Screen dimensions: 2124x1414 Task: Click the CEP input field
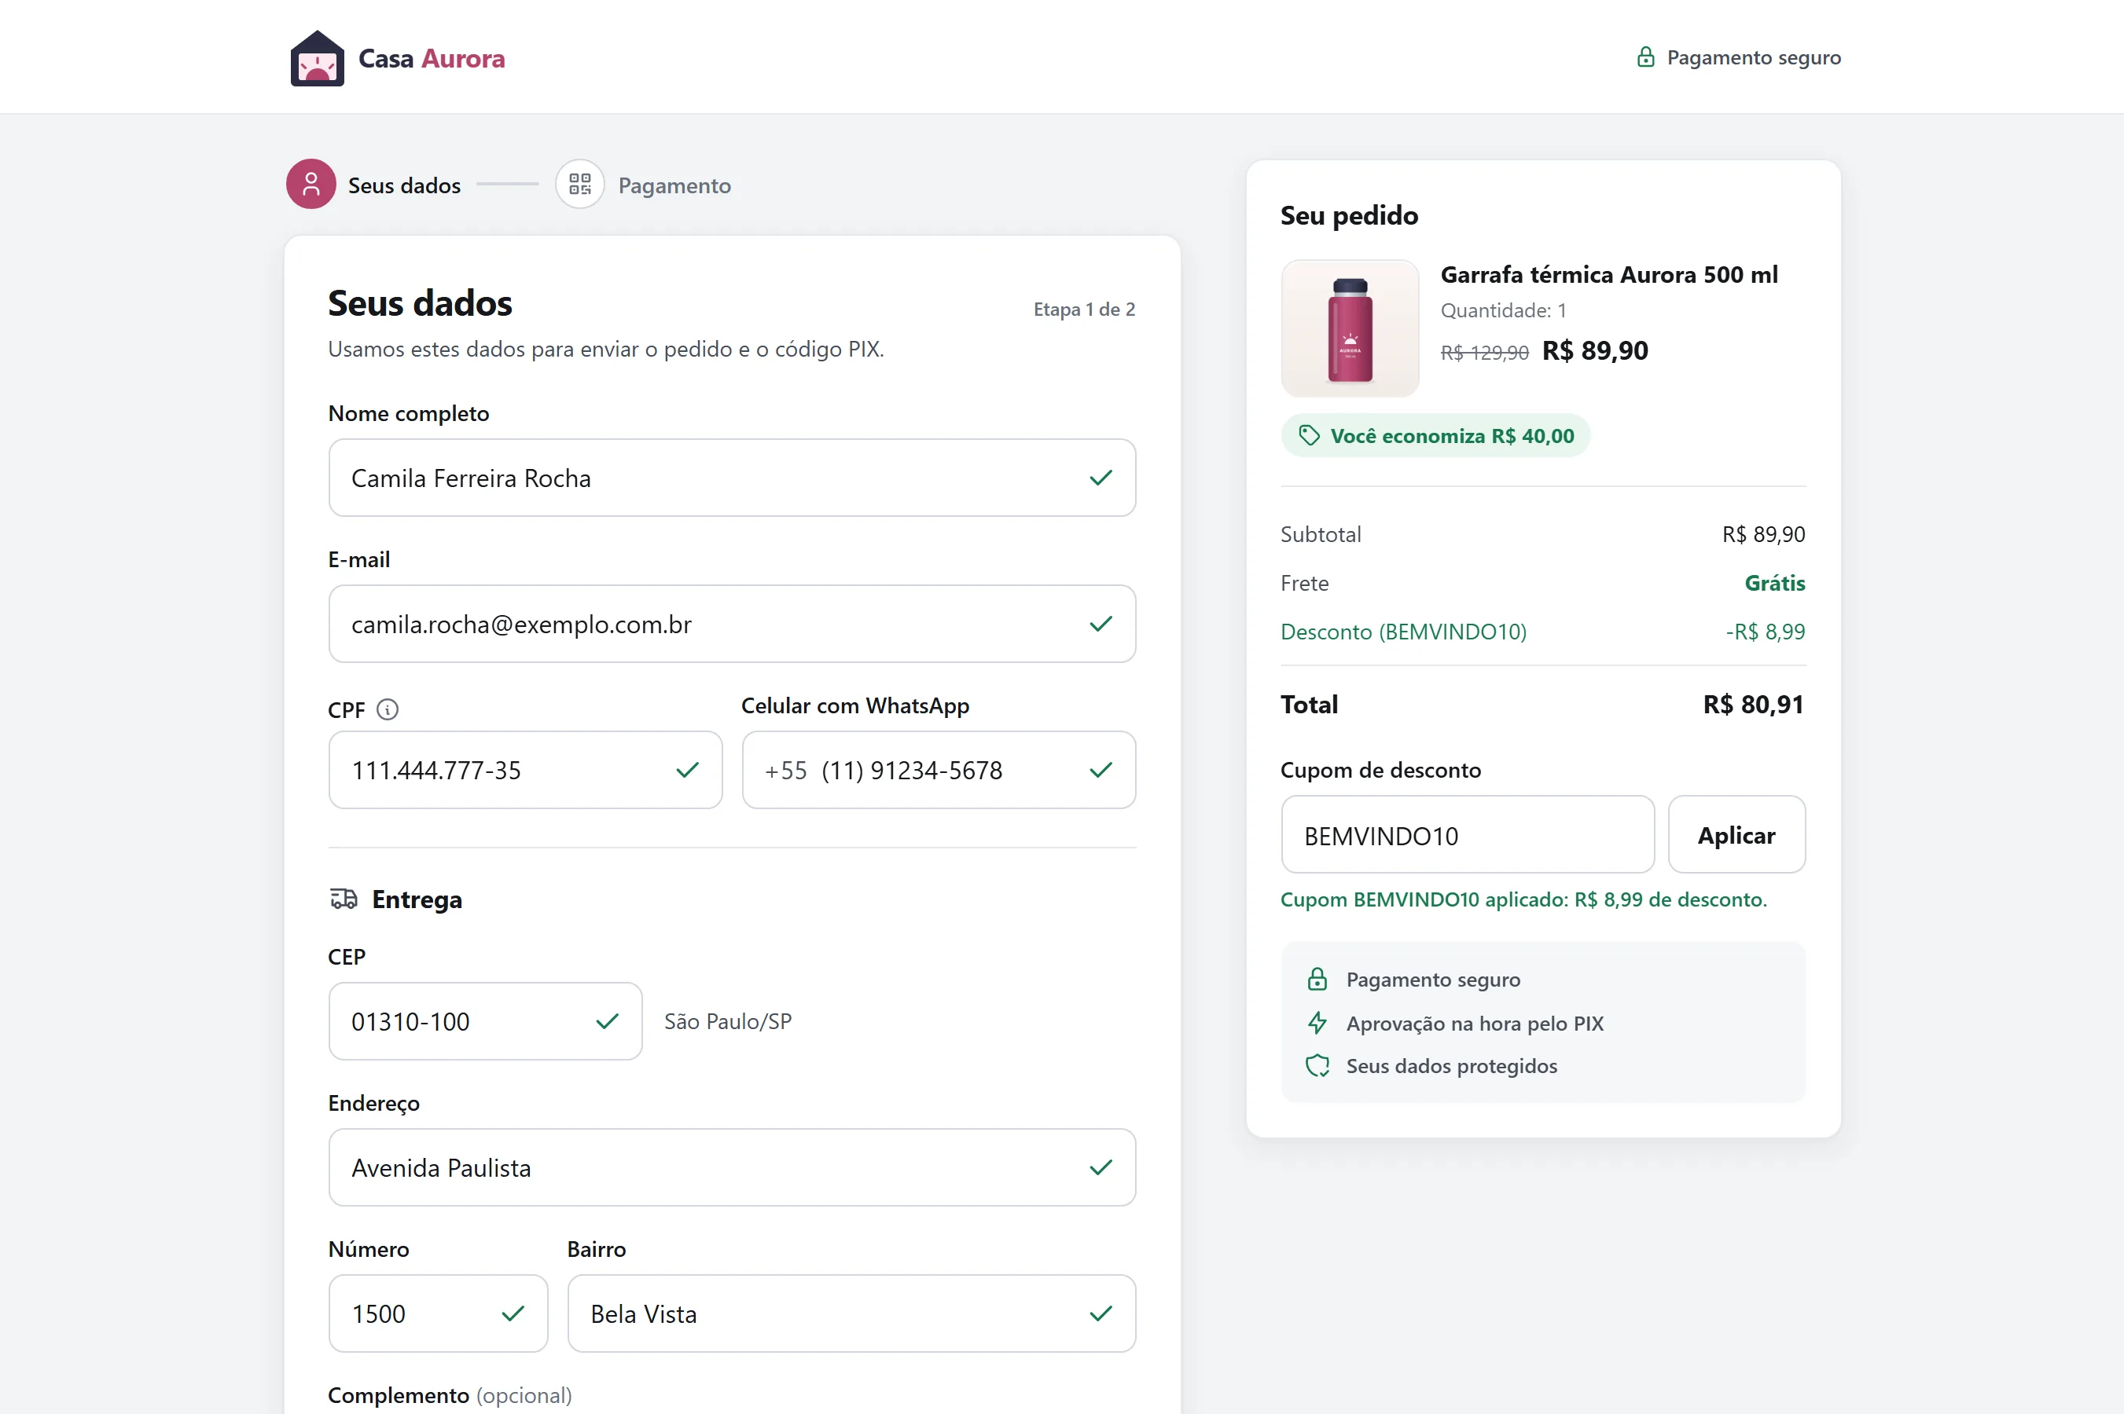(x=486, y=1020)
